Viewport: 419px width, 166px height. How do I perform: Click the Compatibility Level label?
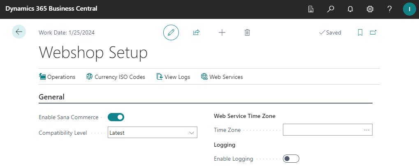point(63,133)
